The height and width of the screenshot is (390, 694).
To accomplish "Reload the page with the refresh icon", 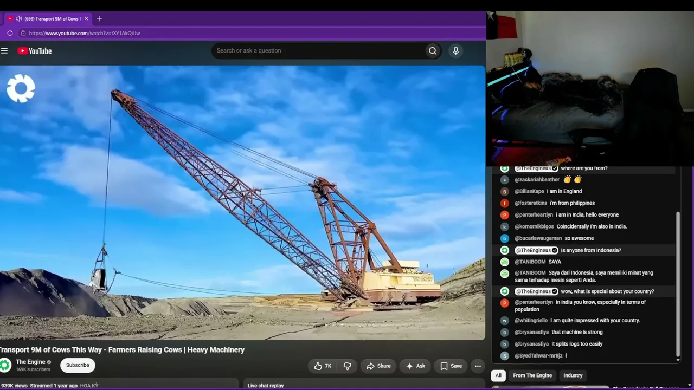I will coord(10,33).
